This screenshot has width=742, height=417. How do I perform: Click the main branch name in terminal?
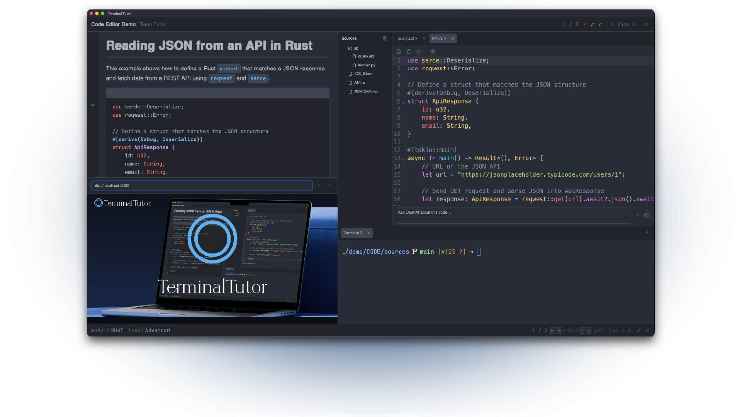click(x=427, y=252)
